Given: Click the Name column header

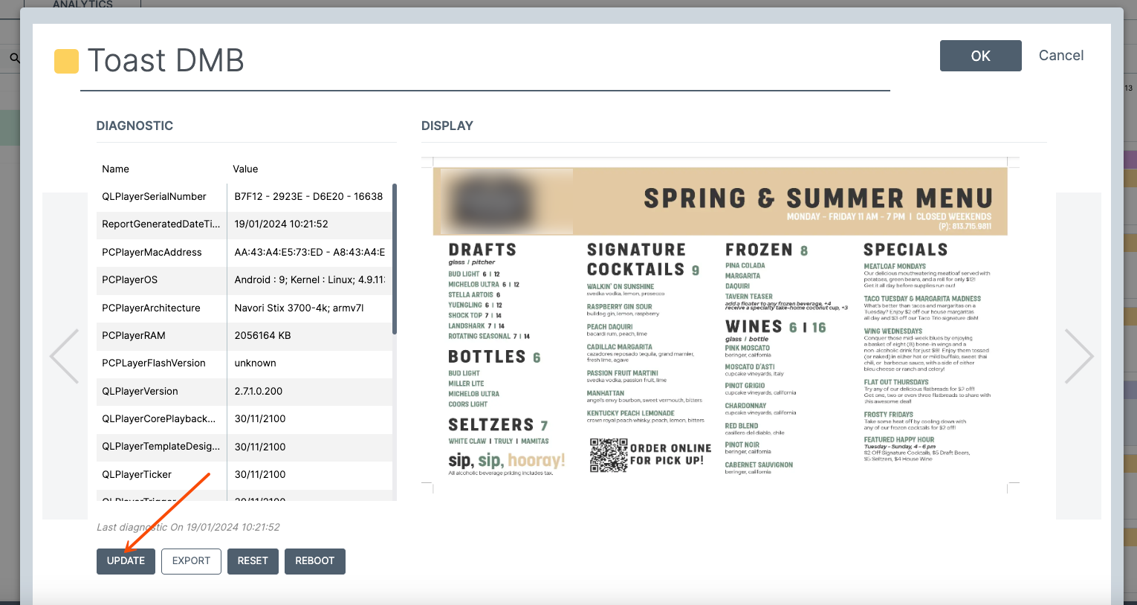Looking at the screenshot, I should (x=115, y=169).
